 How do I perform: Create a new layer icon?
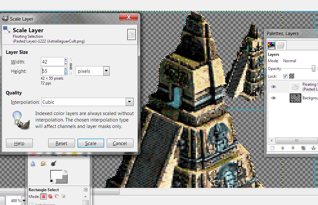(x=272, y=148)
